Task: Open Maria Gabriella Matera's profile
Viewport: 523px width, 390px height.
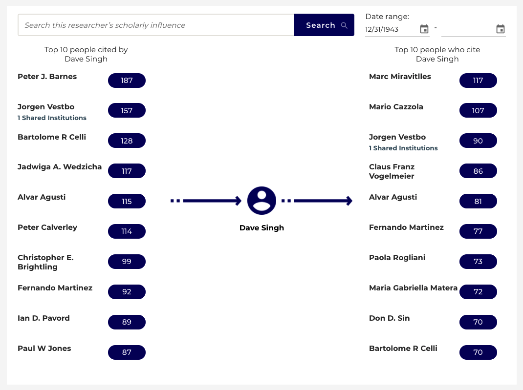Action: (413, 288)
